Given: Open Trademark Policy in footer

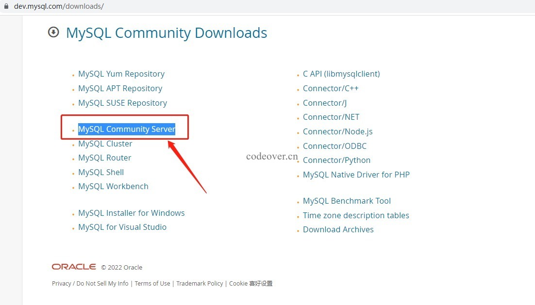Looking at the screenshot, I should [x=200, y=284].
